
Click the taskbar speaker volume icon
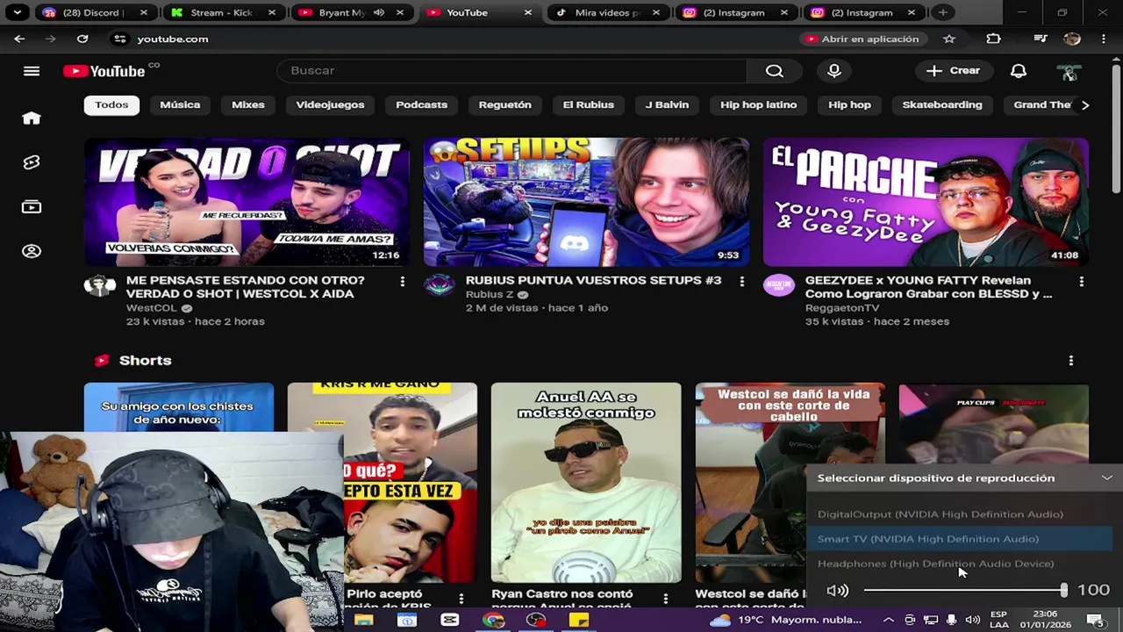(x=972, y=621)
